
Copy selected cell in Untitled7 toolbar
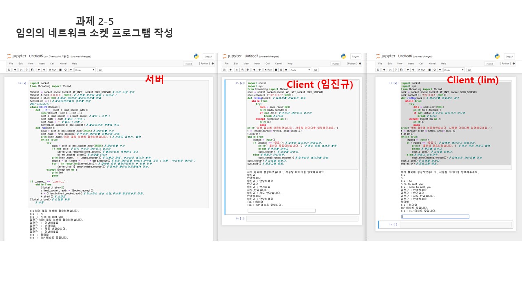coord(242,70)
